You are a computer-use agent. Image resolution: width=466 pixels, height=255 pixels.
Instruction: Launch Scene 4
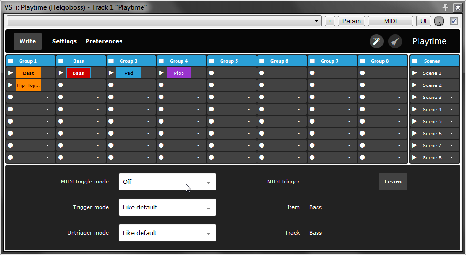415,109
